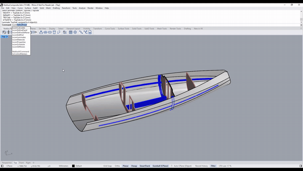This screenshot has width=303, height=171.
Task: Open the Top viewport title dropdown arrow
Action: pyautogui.click(x=7, y=37)
